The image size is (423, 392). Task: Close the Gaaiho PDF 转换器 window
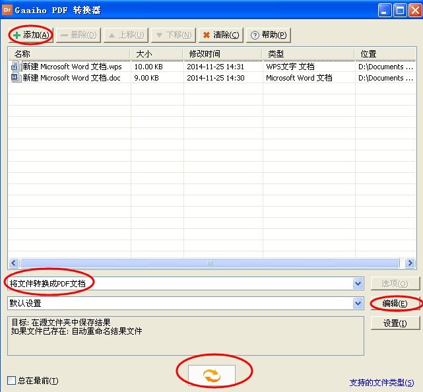click(x=415, y=11)
